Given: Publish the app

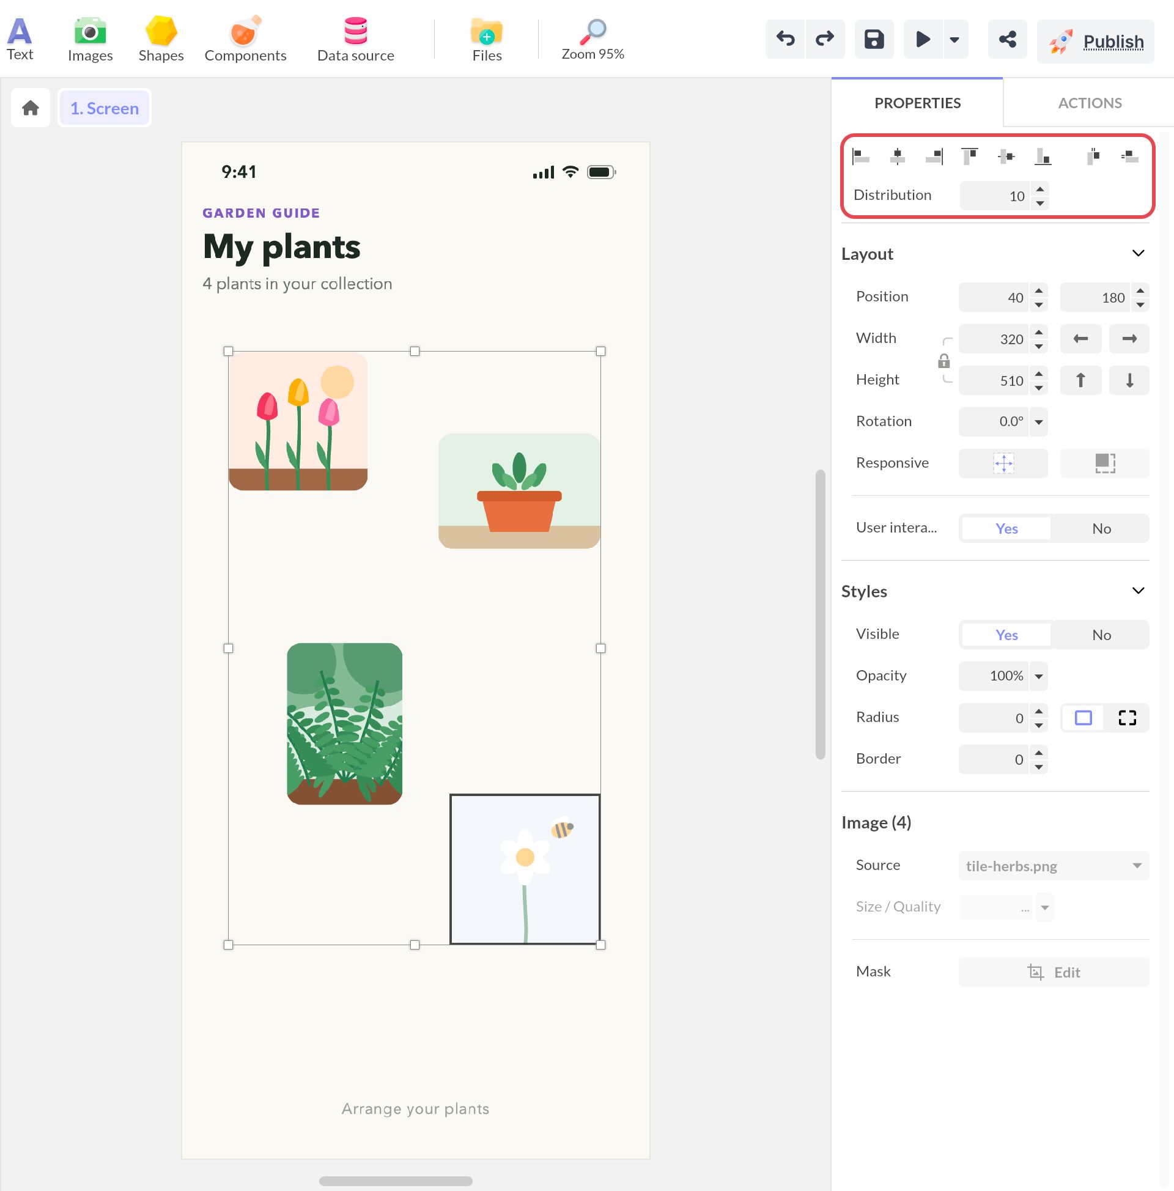Looking at the screenshot, I should (1096, 42).
